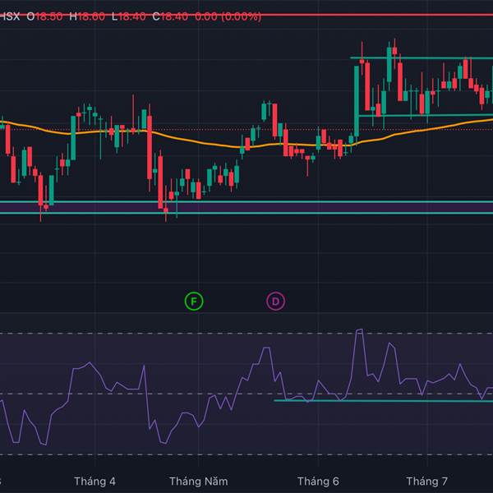Select the RSI indicator line

click(246, 387)
